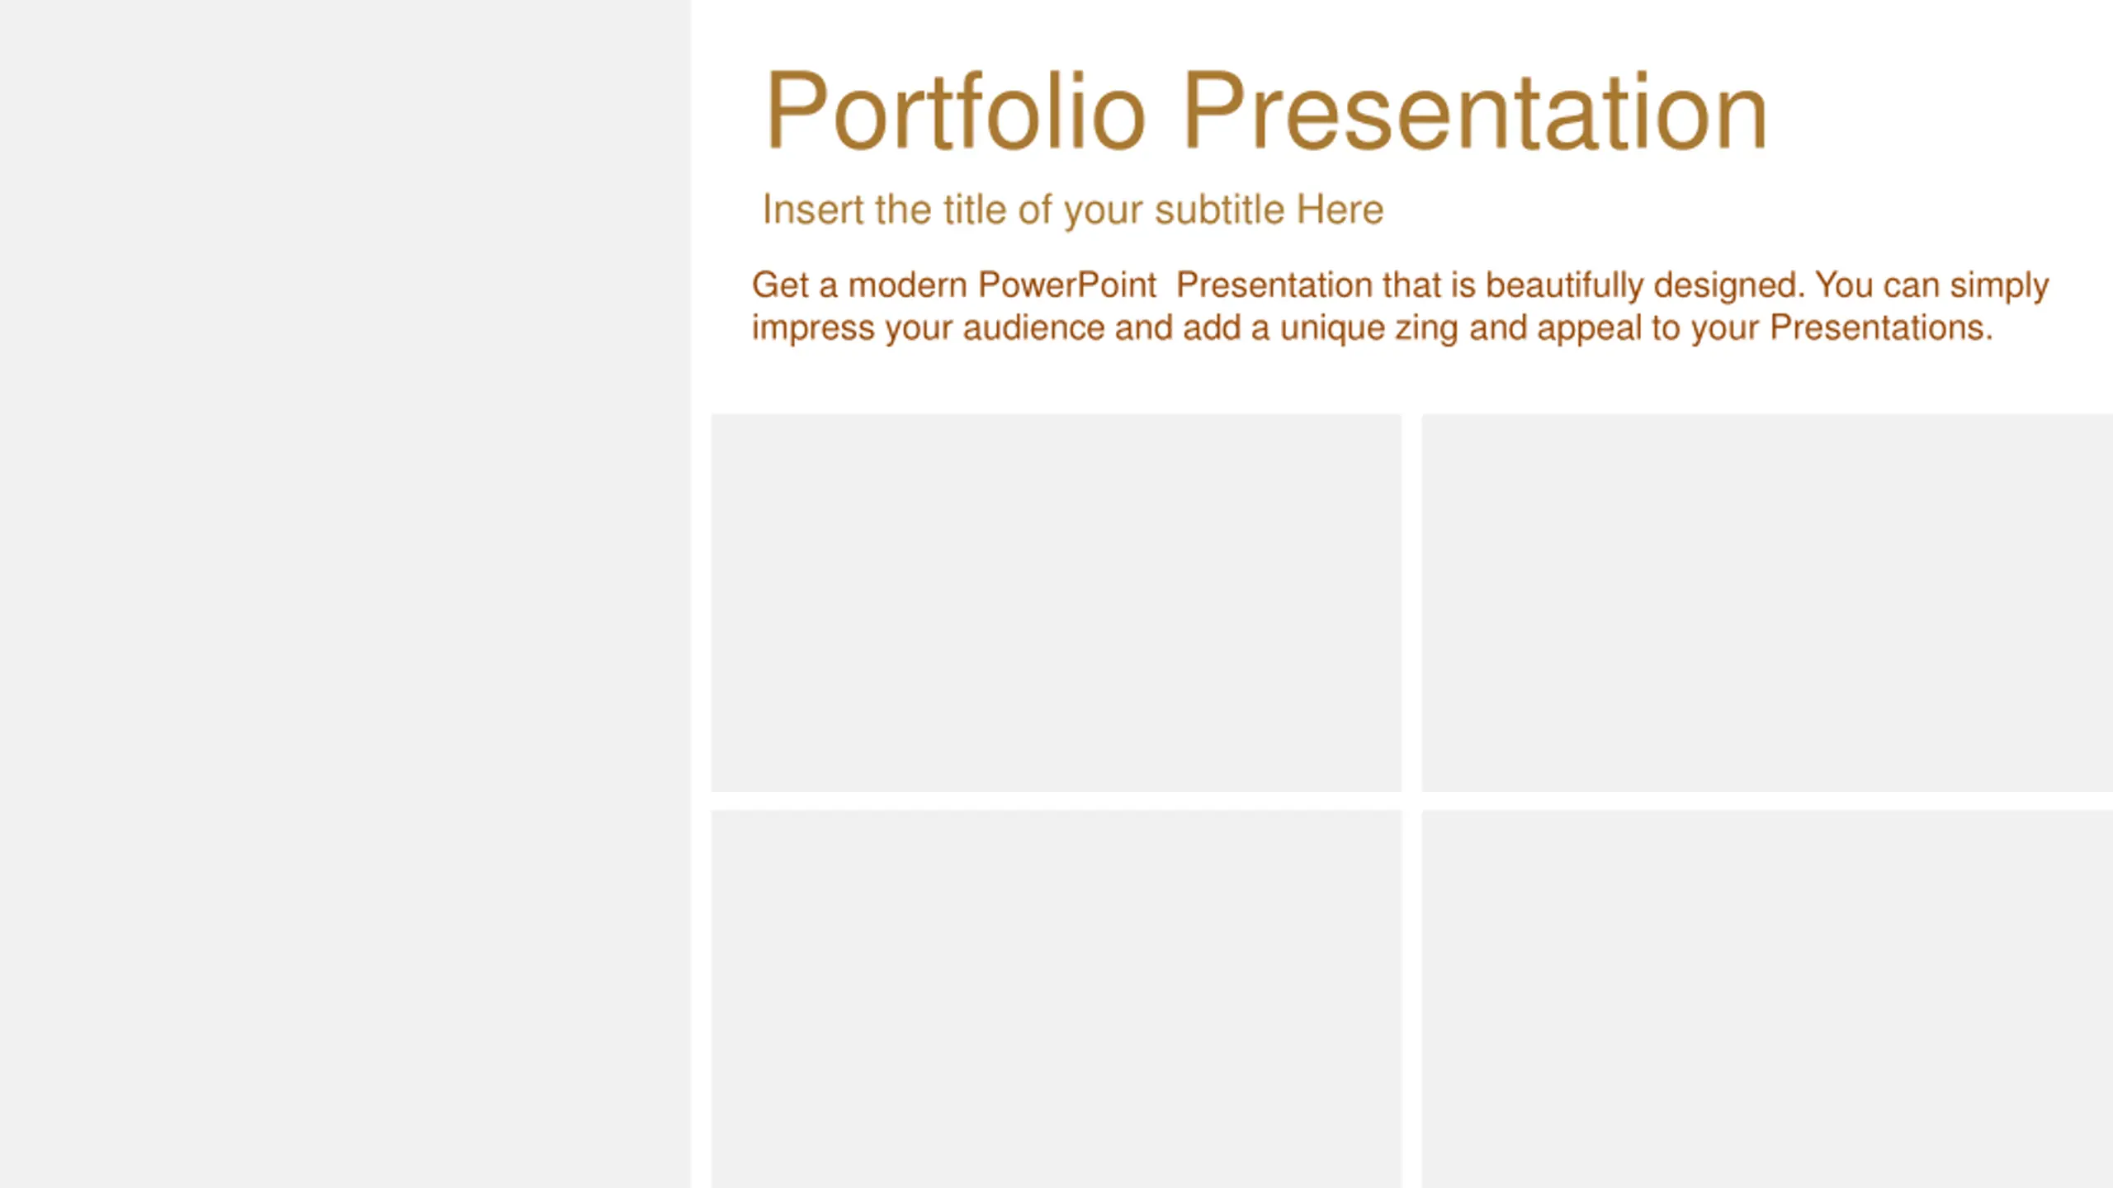
Task: Click the phrase "You can simply" in the description
Action: click(1931, 285)
